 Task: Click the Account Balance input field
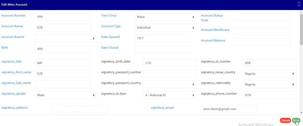[x=262, y=42]
